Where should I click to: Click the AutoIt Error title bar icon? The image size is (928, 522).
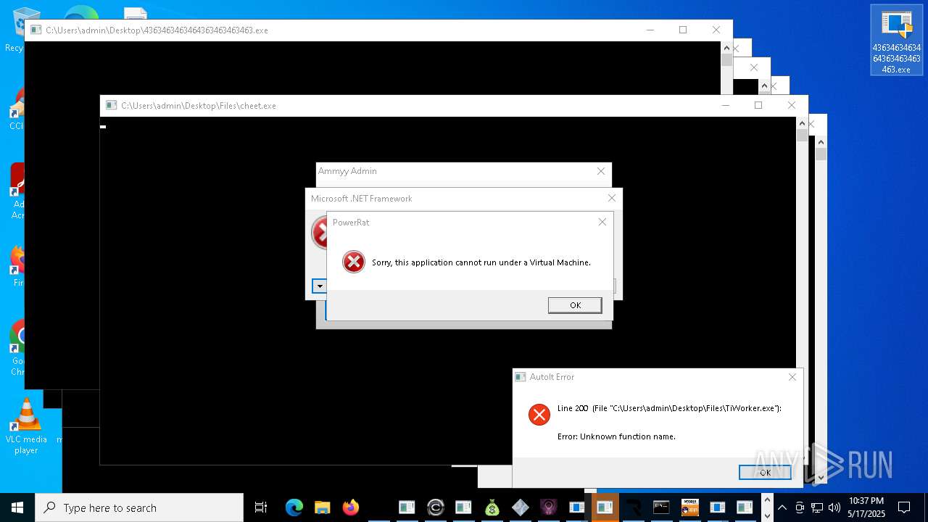(521, 377)
